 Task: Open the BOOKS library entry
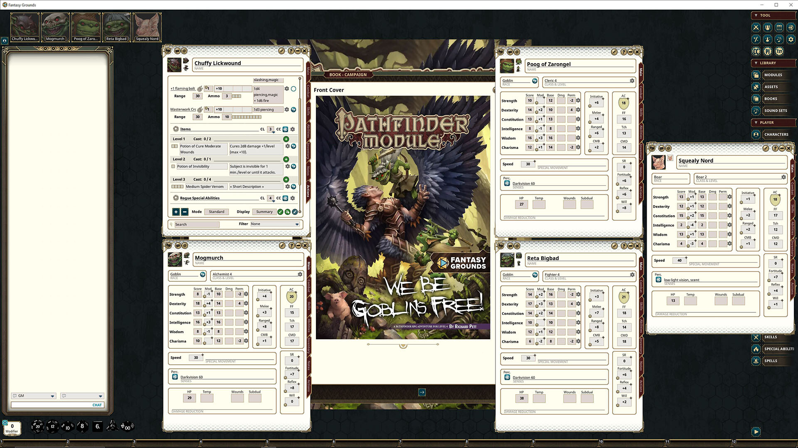pyautogui.click(x=772, y=99)
